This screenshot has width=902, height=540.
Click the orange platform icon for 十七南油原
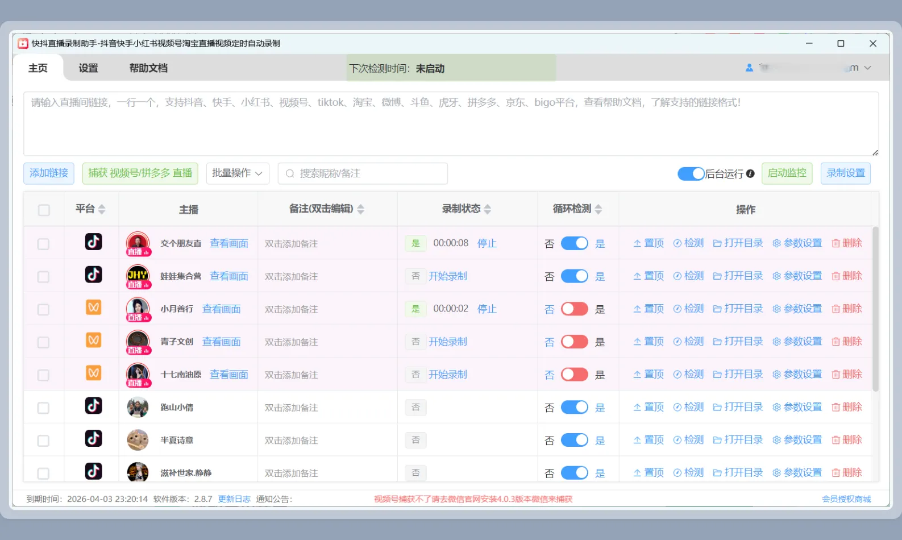point(94,373)
